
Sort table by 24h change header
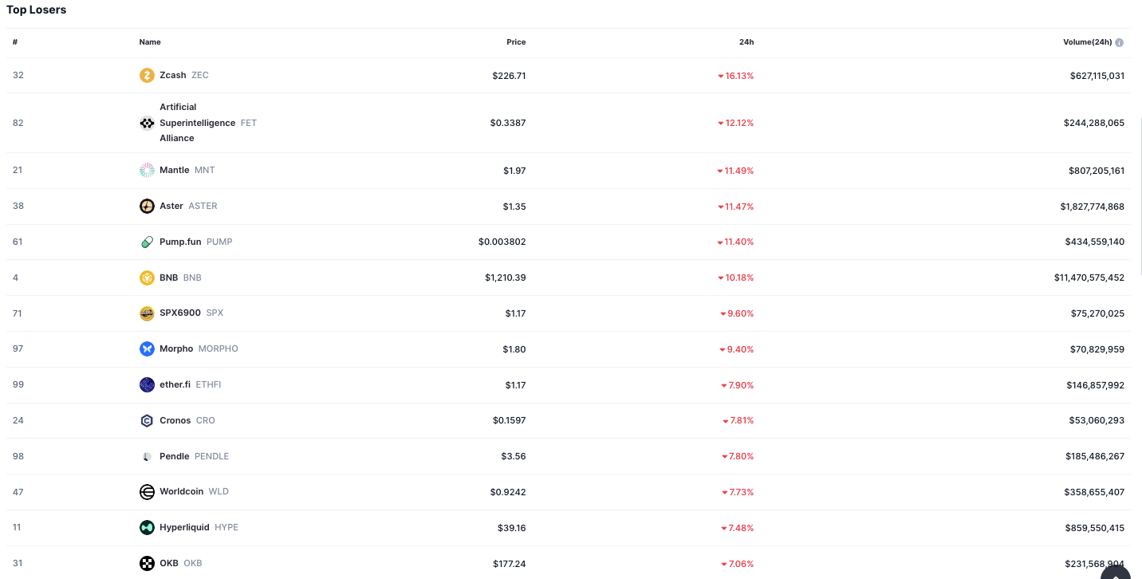746,42
